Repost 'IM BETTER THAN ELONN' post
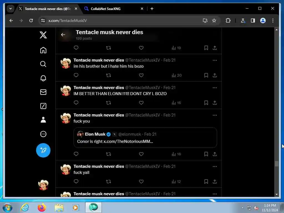Viewport: 284px width, 213px height. [x=108, y=103]
